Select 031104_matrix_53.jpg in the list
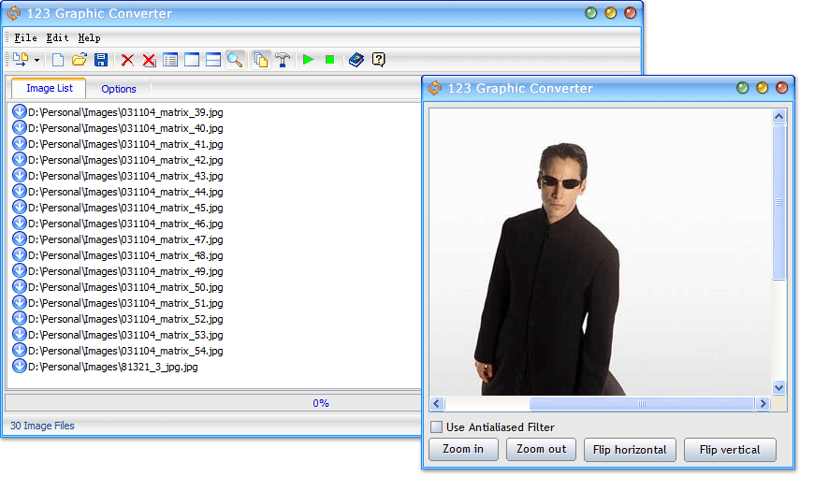The height and width of the screenshot is (477, 814). coord(125,335)
